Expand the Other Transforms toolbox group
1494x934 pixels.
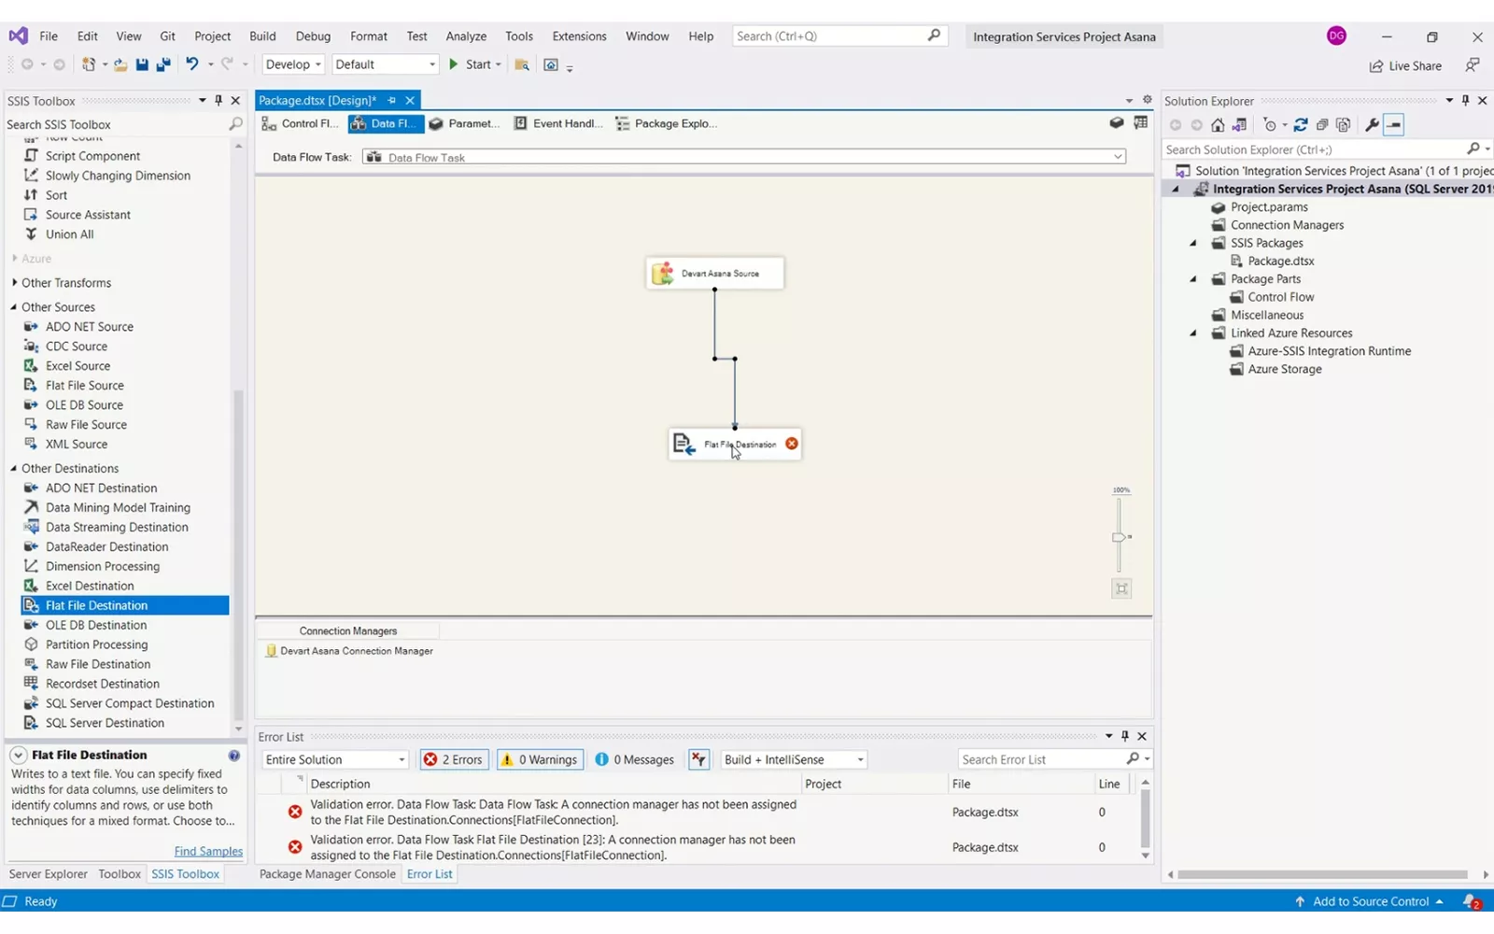[15, 283]
